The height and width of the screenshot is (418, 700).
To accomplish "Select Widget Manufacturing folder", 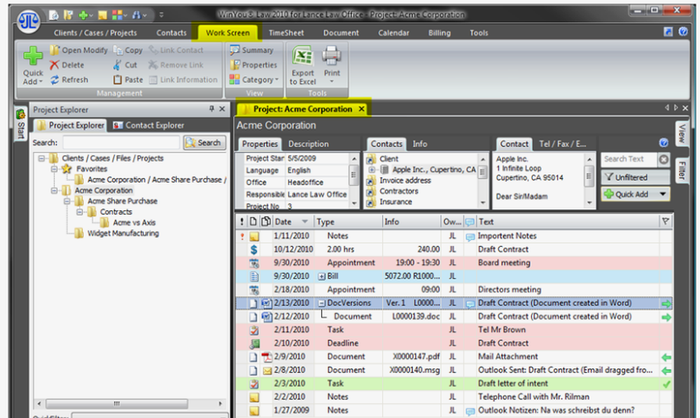I will click(122, 233).
